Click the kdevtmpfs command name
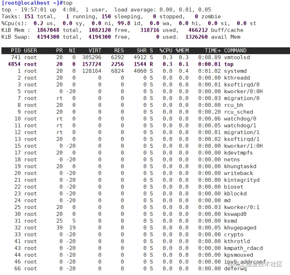Screen dimensions: 290x275 238,153
